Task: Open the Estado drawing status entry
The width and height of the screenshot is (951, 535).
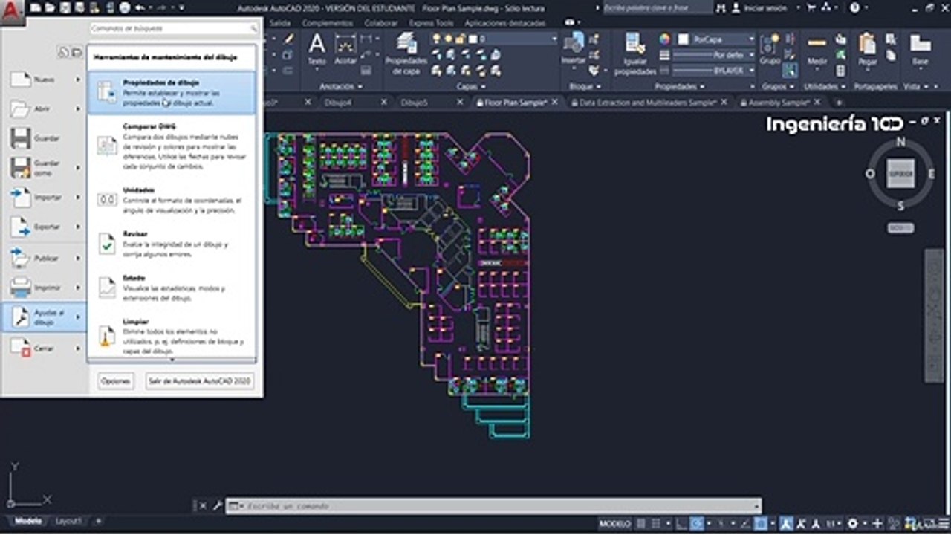Action: pos(172,288)
